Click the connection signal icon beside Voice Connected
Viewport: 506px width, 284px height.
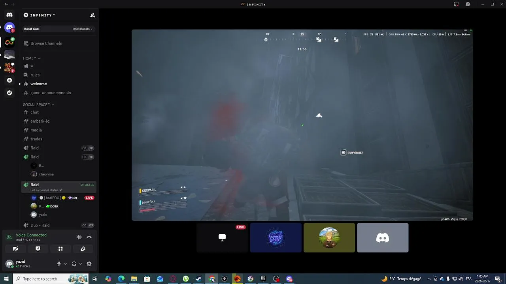[9, 237]
